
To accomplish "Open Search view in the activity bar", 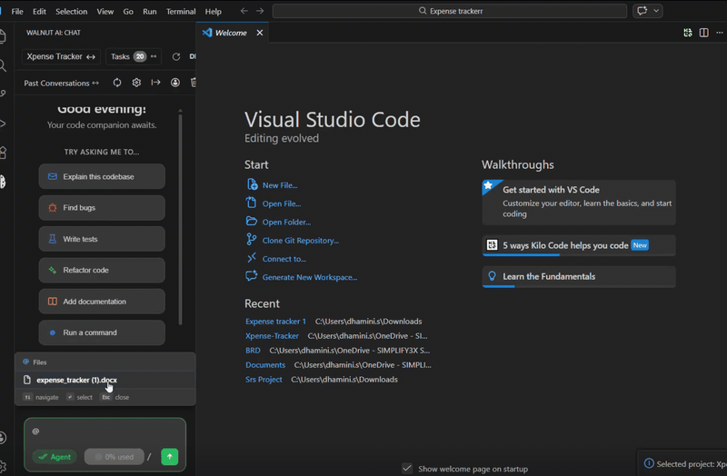I will click(x=4, y=65).
